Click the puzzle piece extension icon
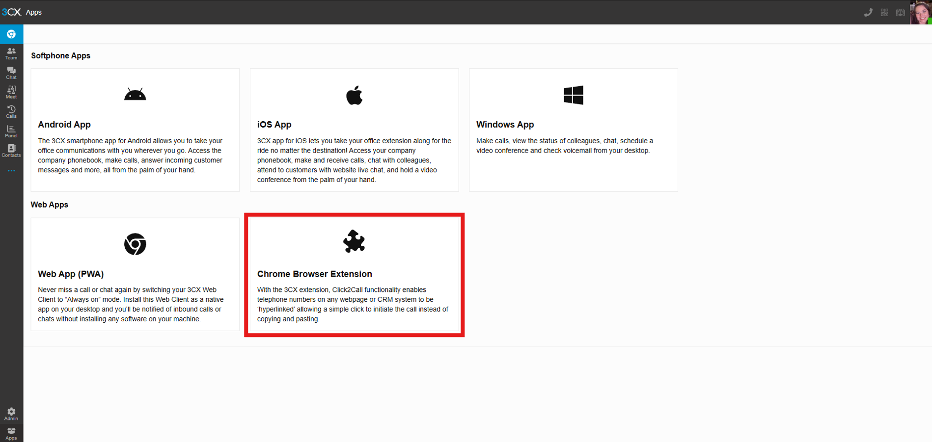Image resolution: width=932 pixels, height=442 pixels. pos(354,241)
